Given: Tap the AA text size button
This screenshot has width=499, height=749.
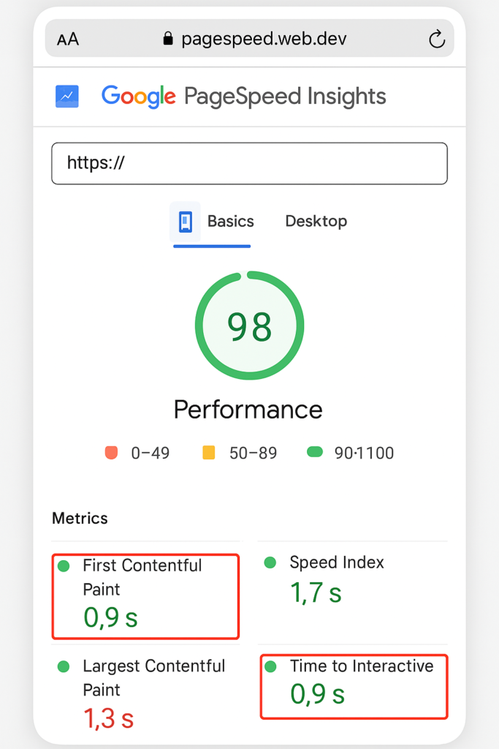Looking at the screenshot, I should [68, 39].
